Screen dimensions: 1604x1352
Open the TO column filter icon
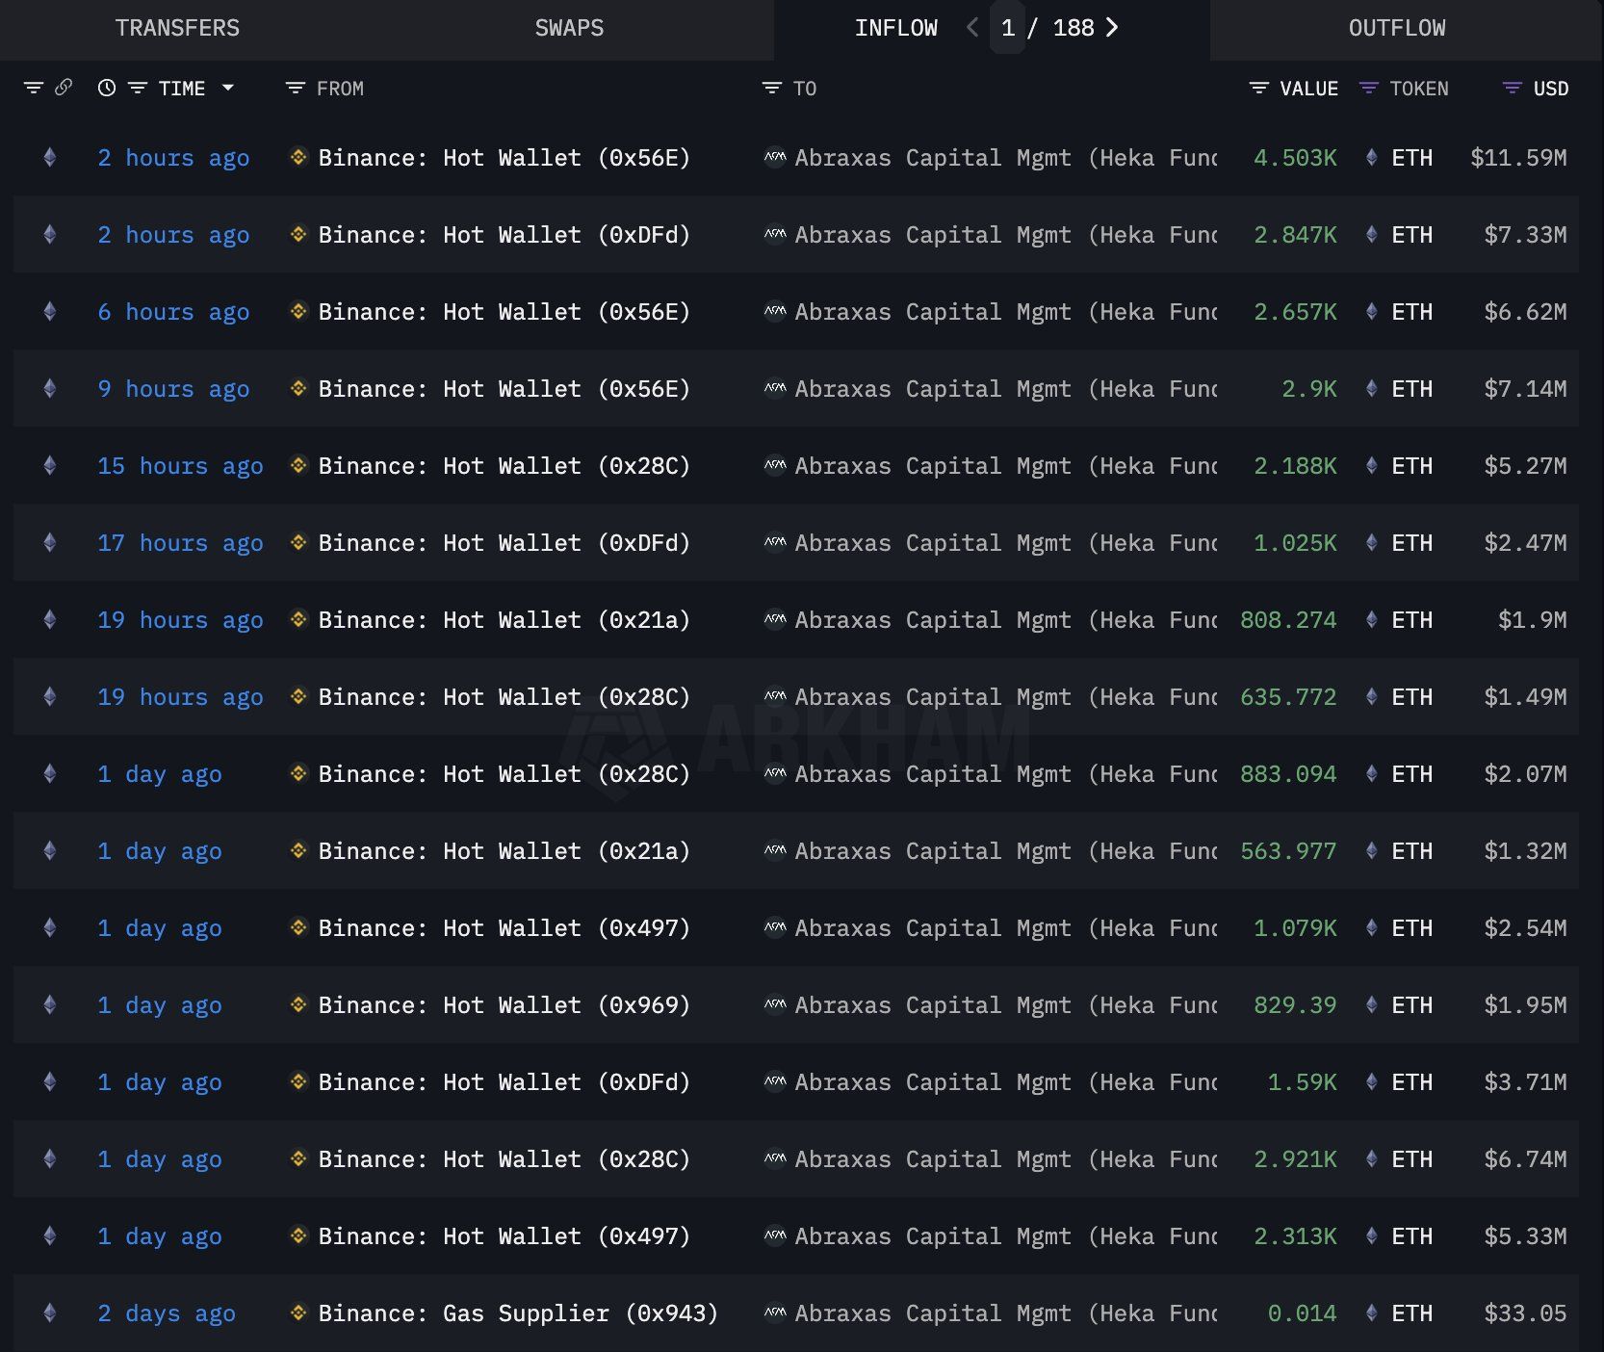pyautogui.click(x=771, y=89)
